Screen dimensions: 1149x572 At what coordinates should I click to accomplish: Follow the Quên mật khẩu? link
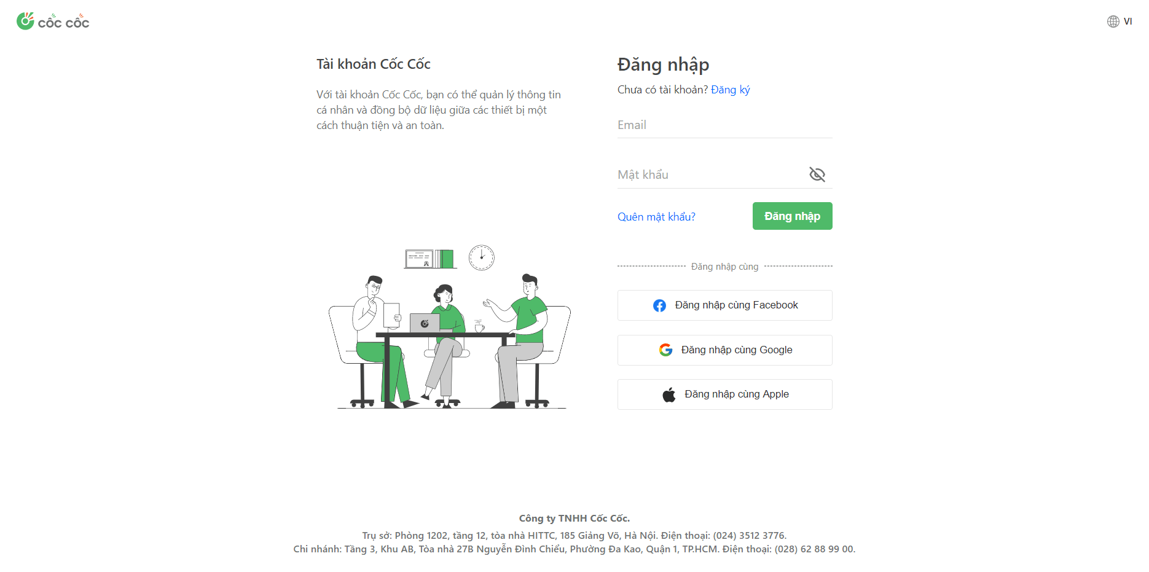[x=656, y=217]
